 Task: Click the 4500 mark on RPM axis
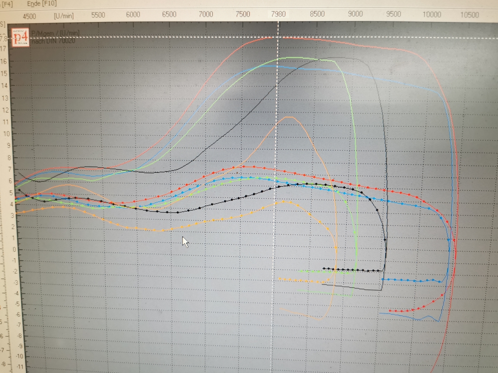pyautogui.click(x=29, y=16)
